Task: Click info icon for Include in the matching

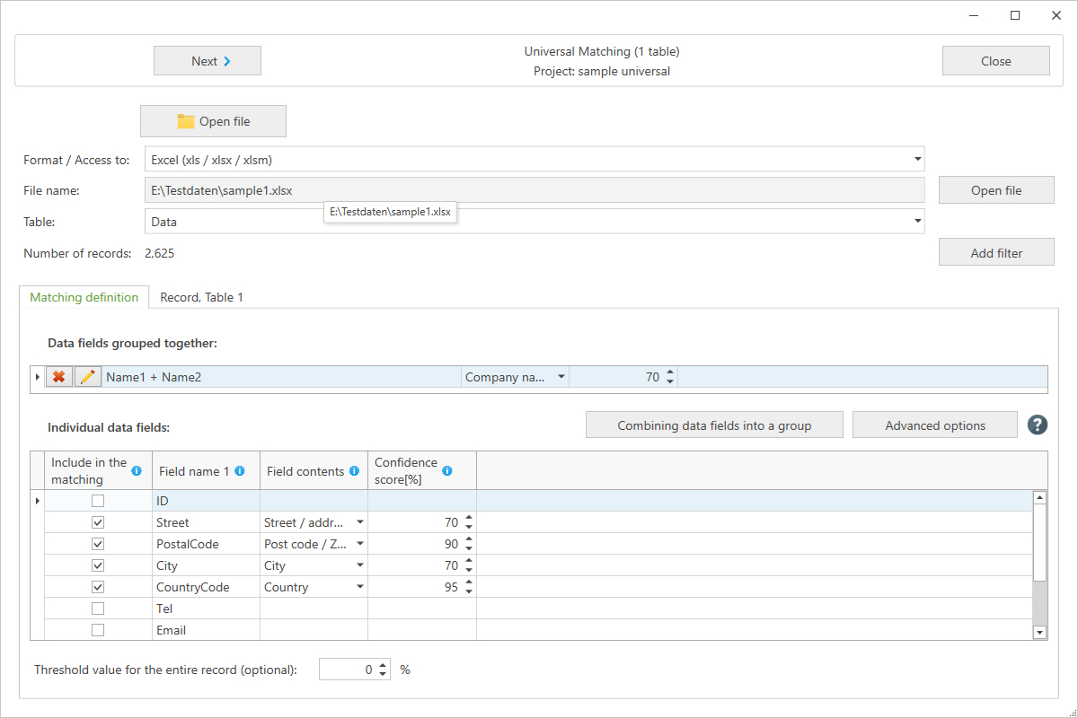Action: coord(137,470)
